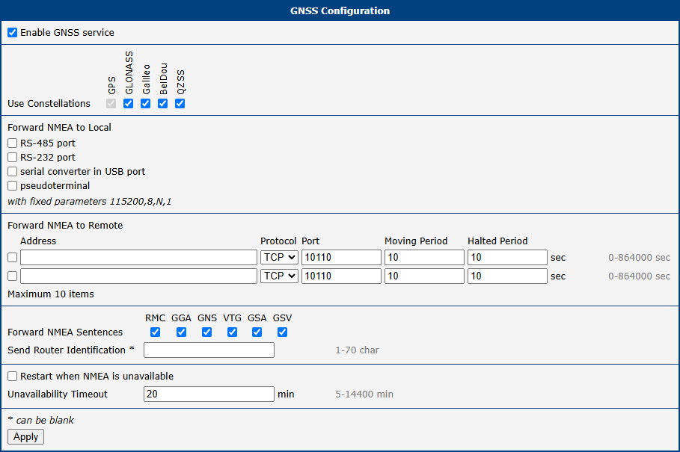Enable the second remote forwarding row checkbox
This screenshot has width=680, height=452.
coord(12,276)
